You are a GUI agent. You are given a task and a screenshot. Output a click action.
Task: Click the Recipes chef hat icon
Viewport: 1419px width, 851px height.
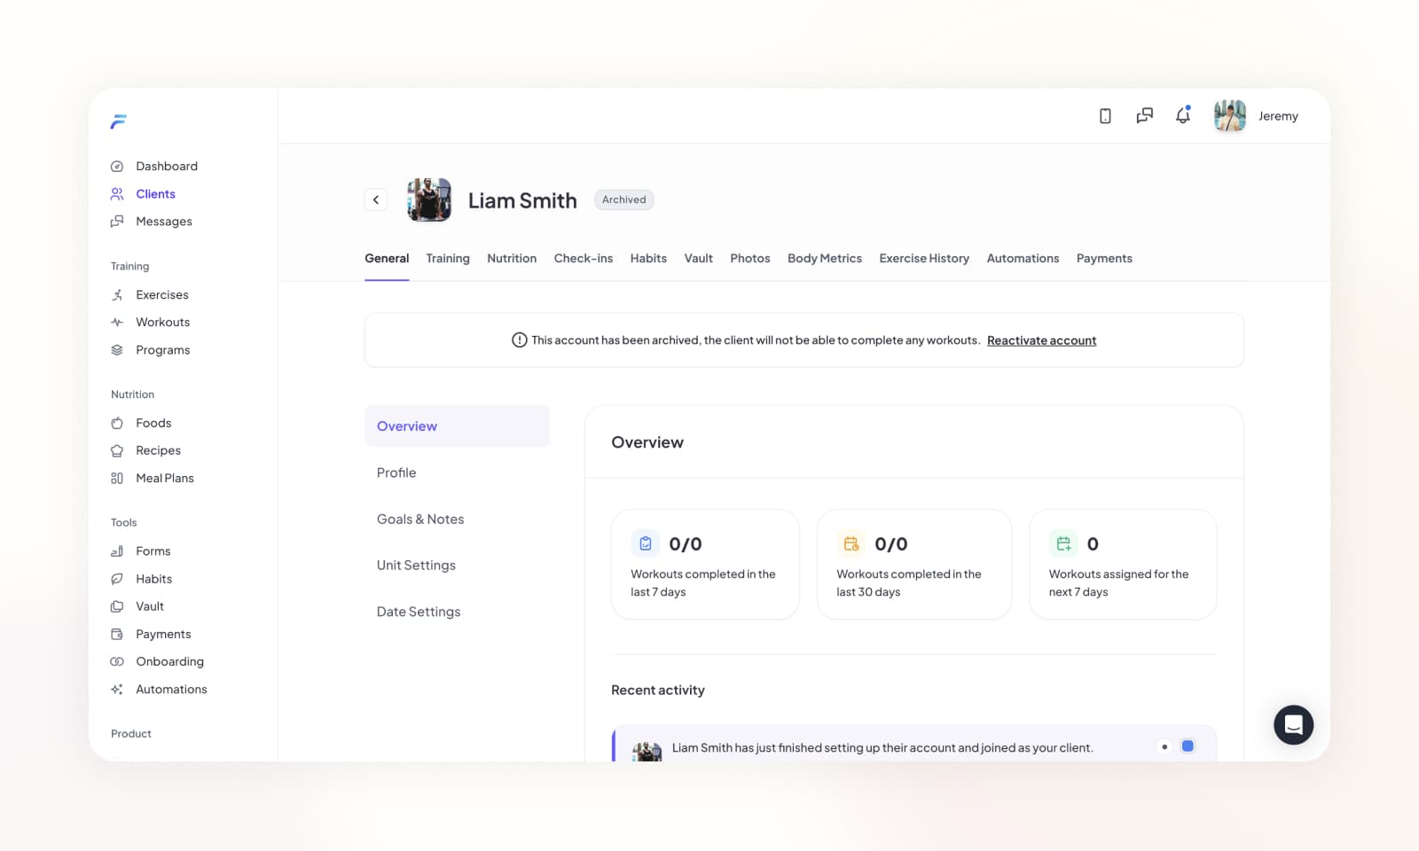point(117,451)
